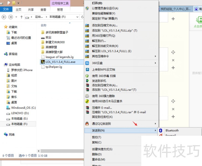
Task: Open the 文件 ribbon tab
Action: pos(6,9)
